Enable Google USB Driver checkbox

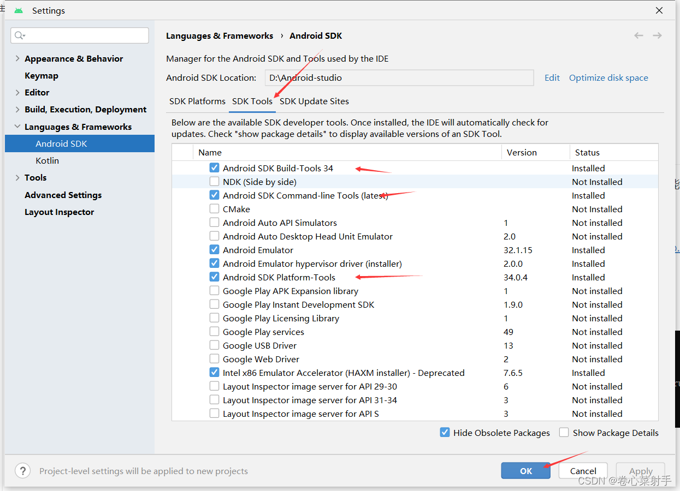pos(214,345)
